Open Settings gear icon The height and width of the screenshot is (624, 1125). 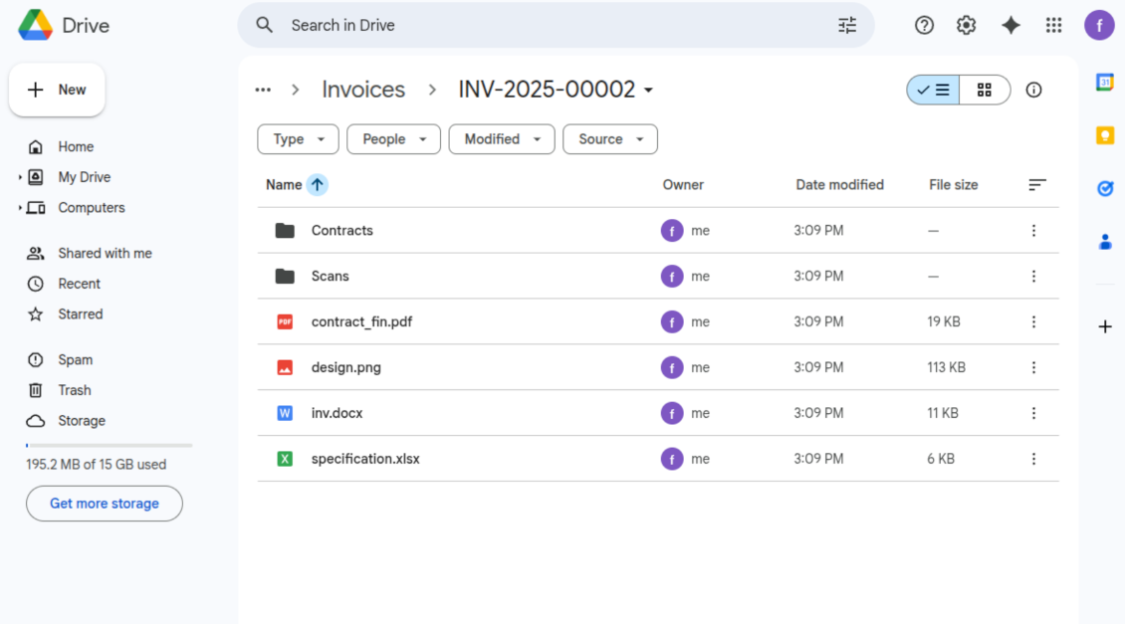pyautogui.click(x=966, y=26)
